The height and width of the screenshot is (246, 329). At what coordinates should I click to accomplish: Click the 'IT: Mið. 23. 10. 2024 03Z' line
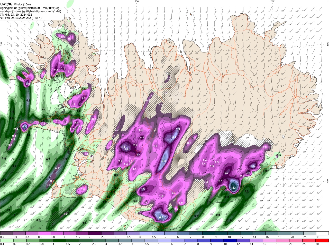point(16,15)
